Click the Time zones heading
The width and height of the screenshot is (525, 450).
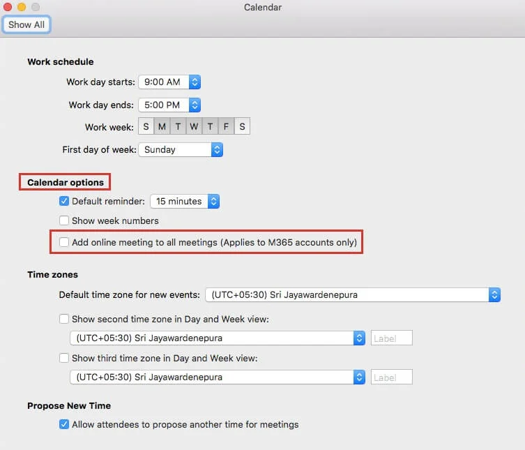click(x=52, y=274)
